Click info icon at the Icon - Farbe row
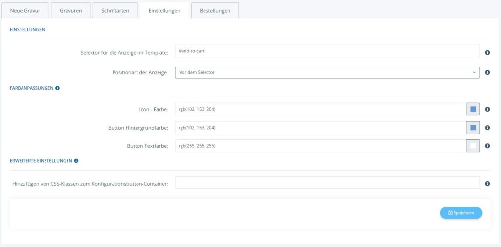 click(x=487, y=109)
